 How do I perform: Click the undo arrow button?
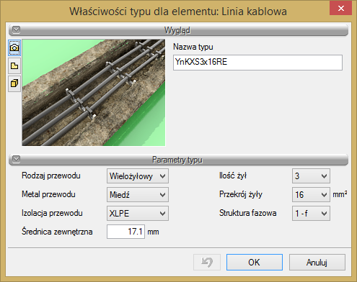tap(207, 262)
